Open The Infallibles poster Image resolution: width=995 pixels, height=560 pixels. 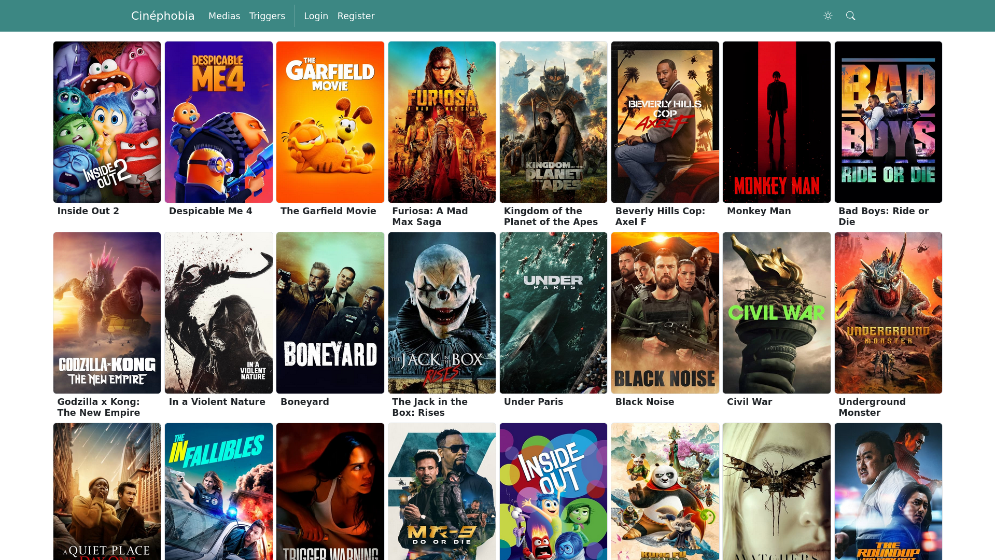[219, 492]
